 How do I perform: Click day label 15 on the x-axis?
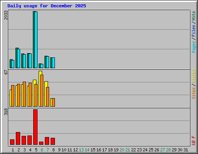tap(93, 150)
